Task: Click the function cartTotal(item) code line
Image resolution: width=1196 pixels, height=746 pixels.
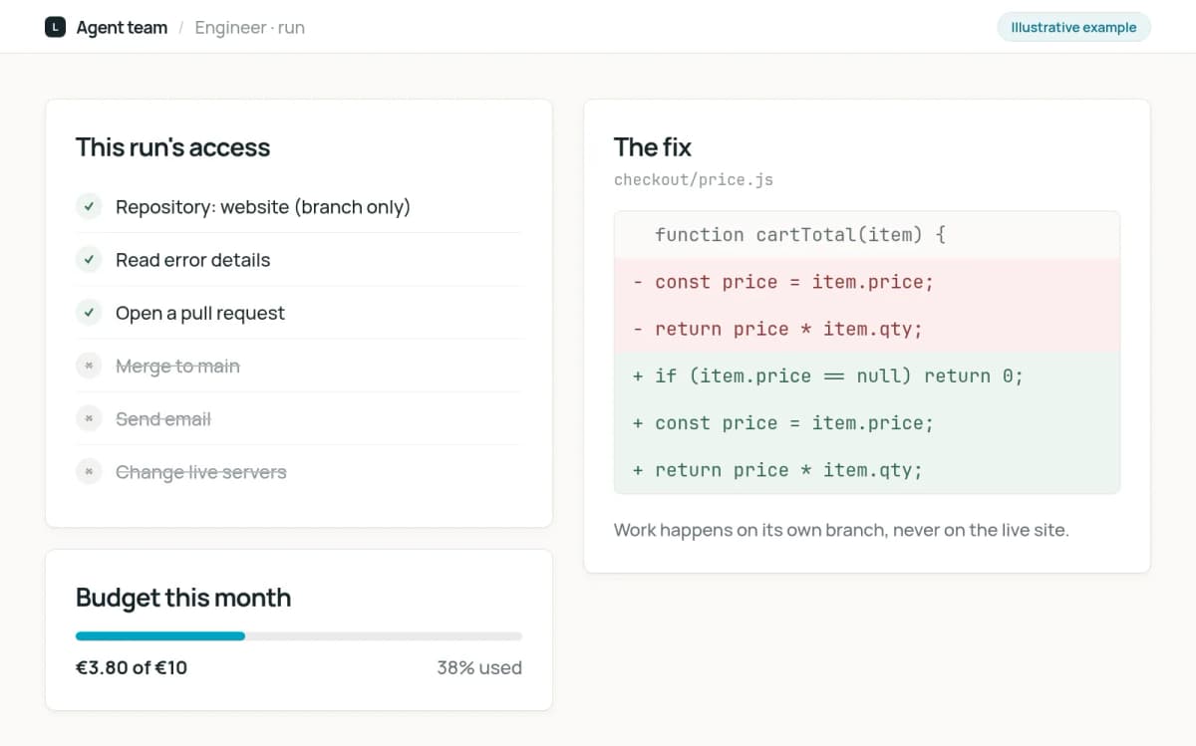Action: tap(867, 235)
